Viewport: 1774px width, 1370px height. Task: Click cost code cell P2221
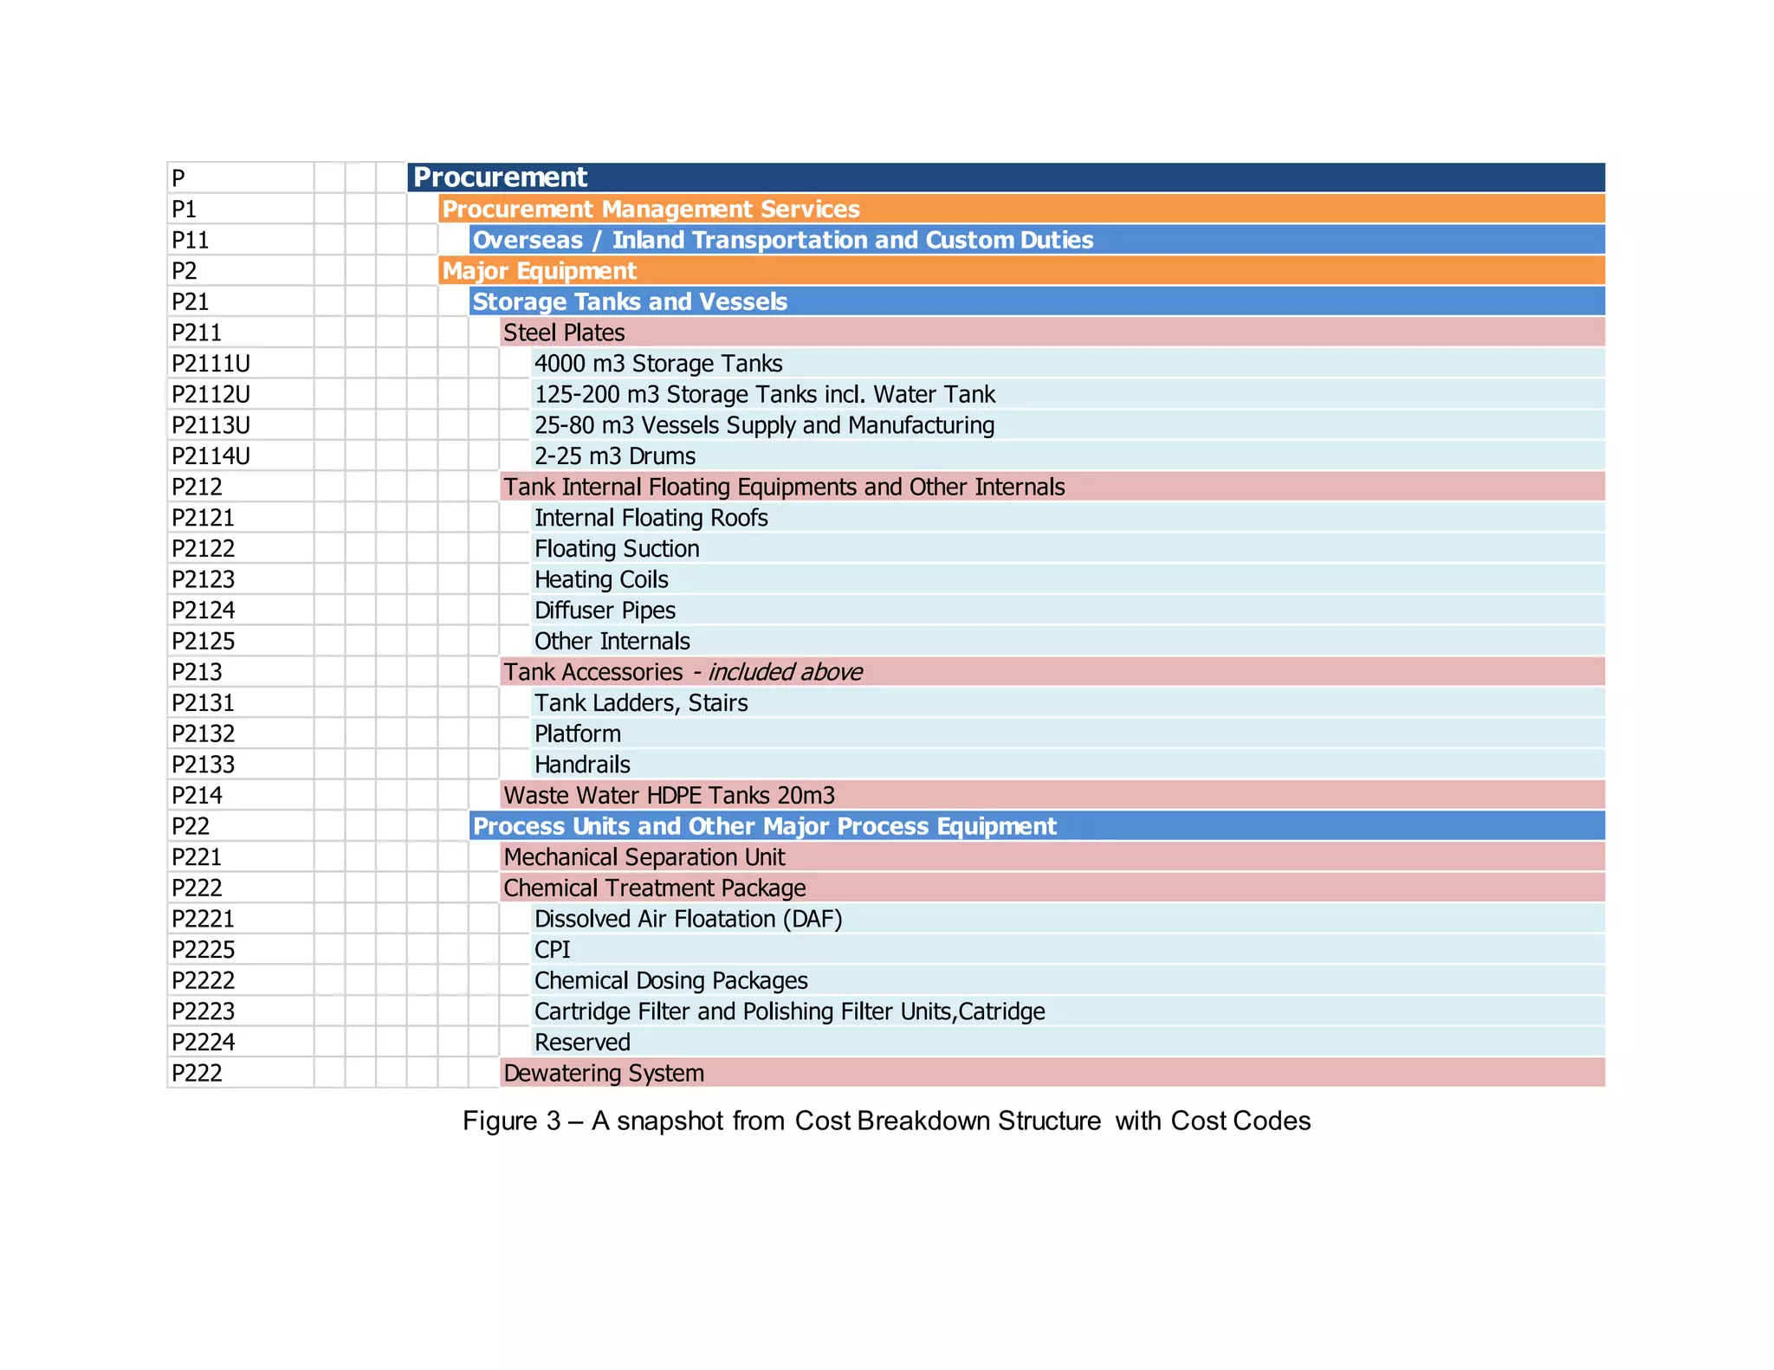(x=241, y=919)
